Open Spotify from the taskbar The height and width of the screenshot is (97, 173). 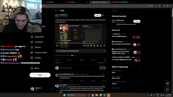[105, 95]
